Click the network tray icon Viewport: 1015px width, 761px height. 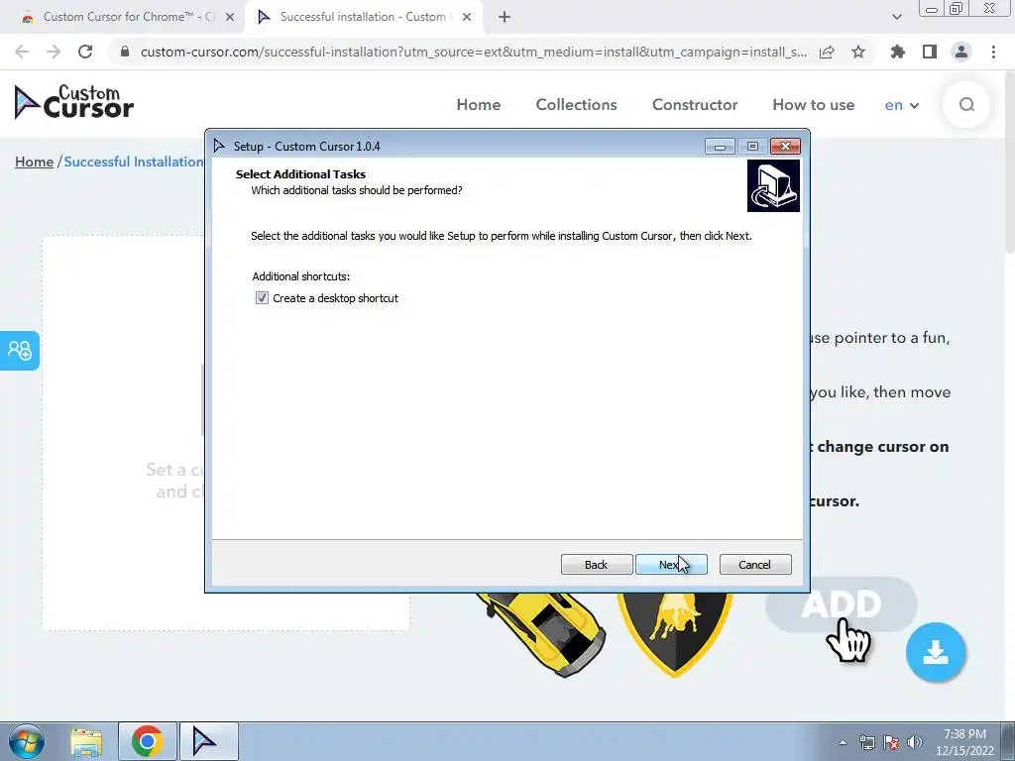coord(866,742)
